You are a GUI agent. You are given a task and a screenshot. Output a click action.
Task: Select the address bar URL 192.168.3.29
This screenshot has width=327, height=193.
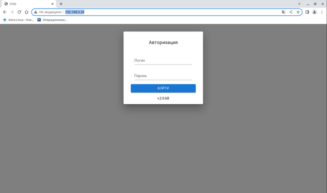click(75, 12)
